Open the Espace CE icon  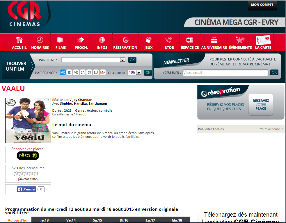[x=189, y=40]
